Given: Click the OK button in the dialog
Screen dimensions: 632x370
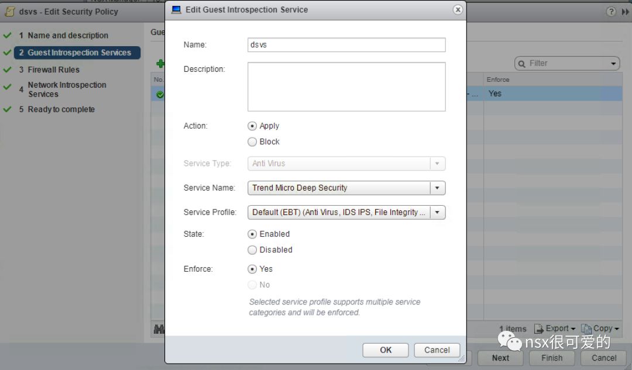Looking at the screenshot, I should [385, 350].
